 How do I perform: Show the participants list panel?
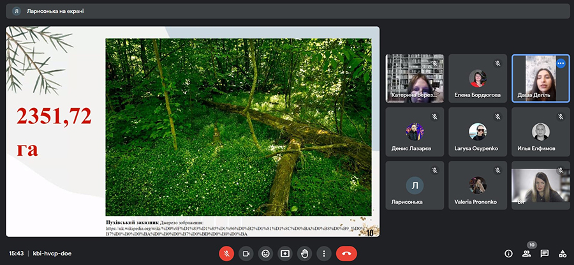click(x=526, y=254)
